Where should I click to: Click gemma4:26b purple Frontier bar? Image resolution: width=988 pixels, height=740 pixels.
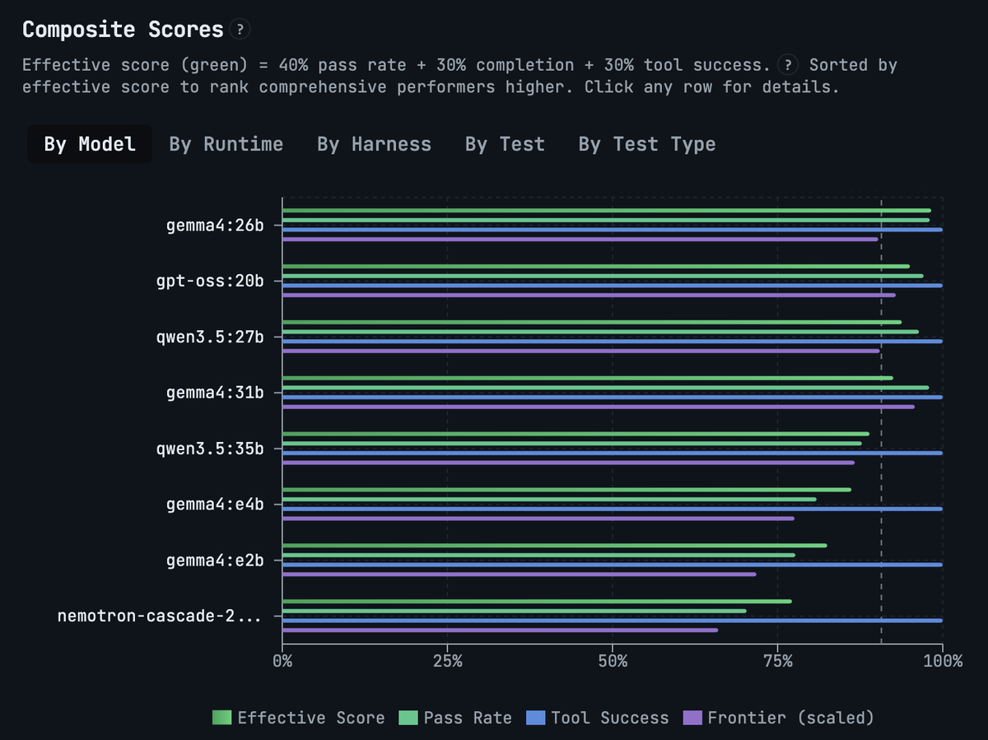tap(580, 240)
